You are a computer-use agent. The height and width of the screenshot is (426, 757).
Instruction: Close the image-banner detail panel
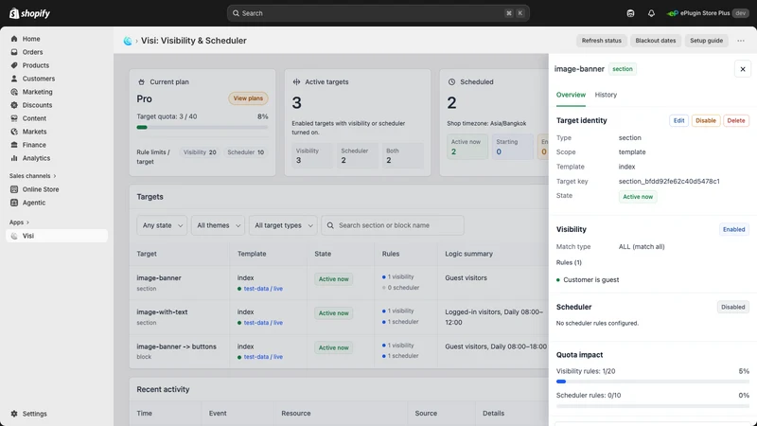[x=743, y=69]
